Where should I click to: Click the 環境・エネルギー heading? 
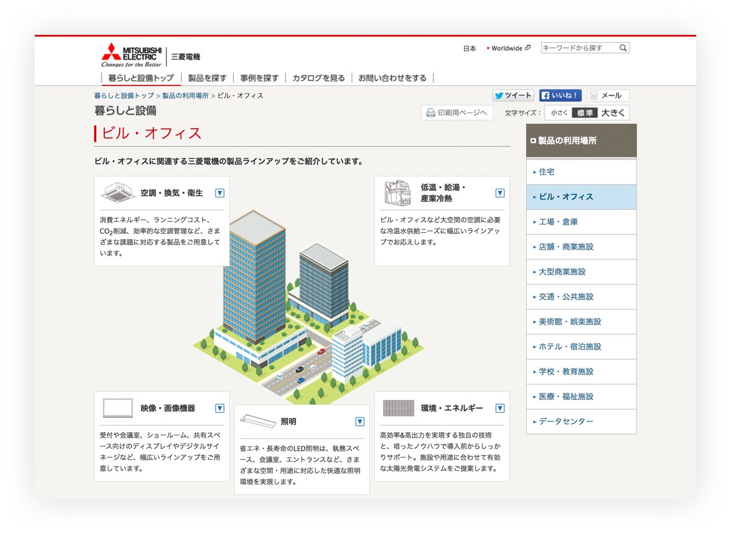click(452, 408)
